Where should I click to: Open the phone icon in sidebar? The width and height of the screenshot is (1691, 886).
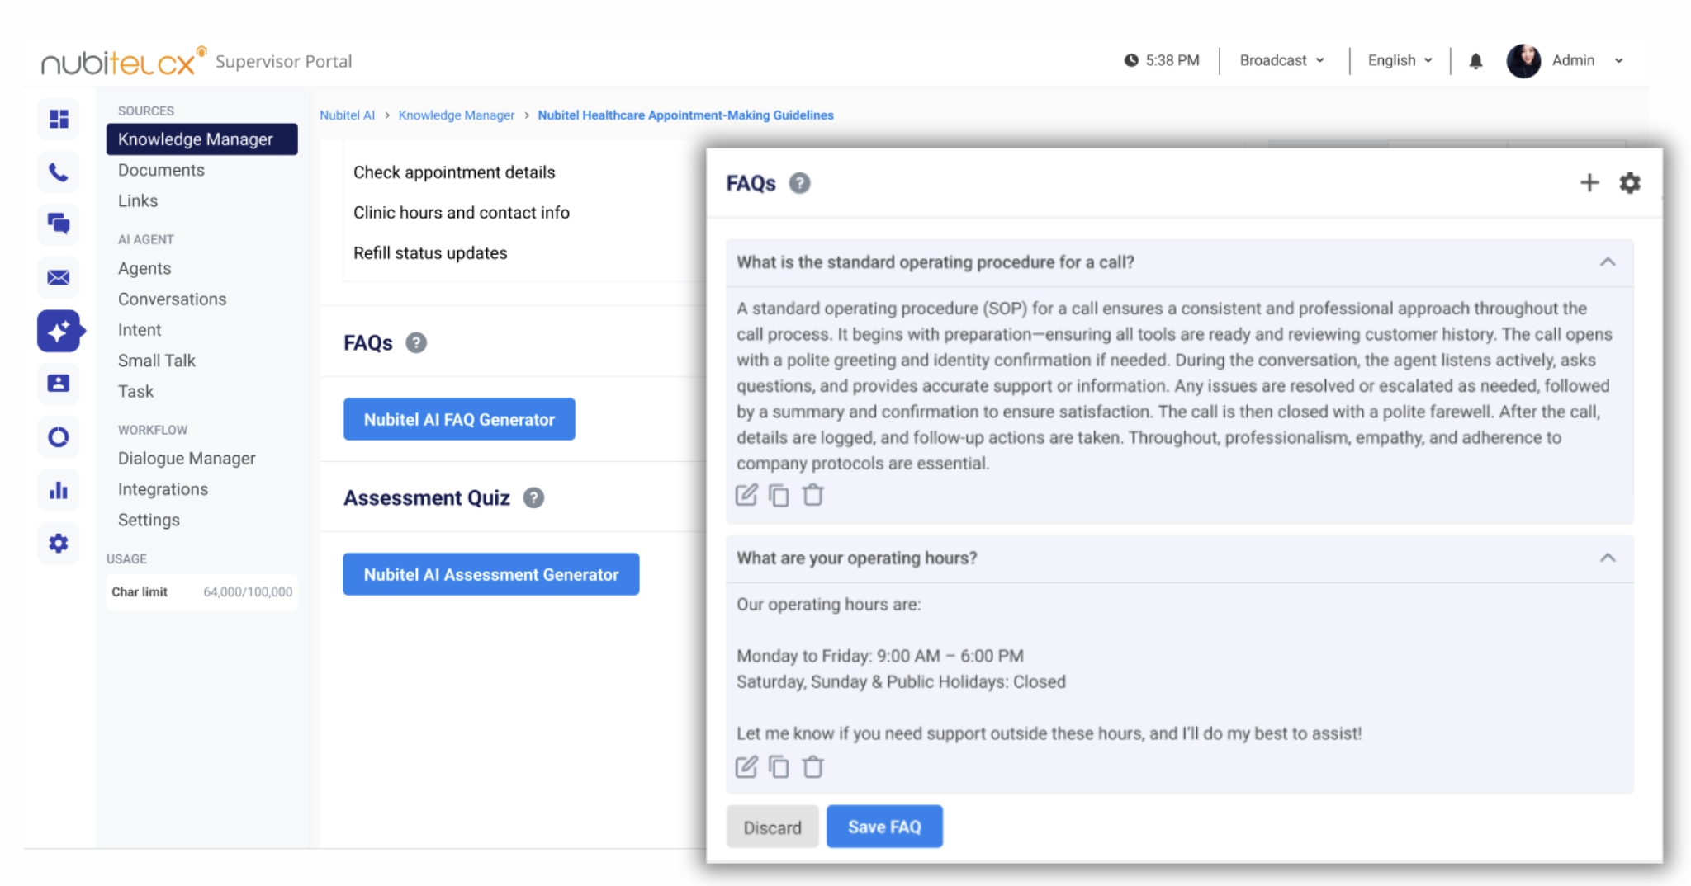coord(59,172)
